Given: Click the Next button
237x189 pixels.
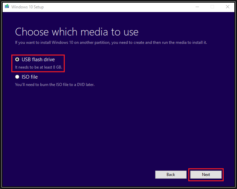Looking at the screenshot, I should (206, 175).
